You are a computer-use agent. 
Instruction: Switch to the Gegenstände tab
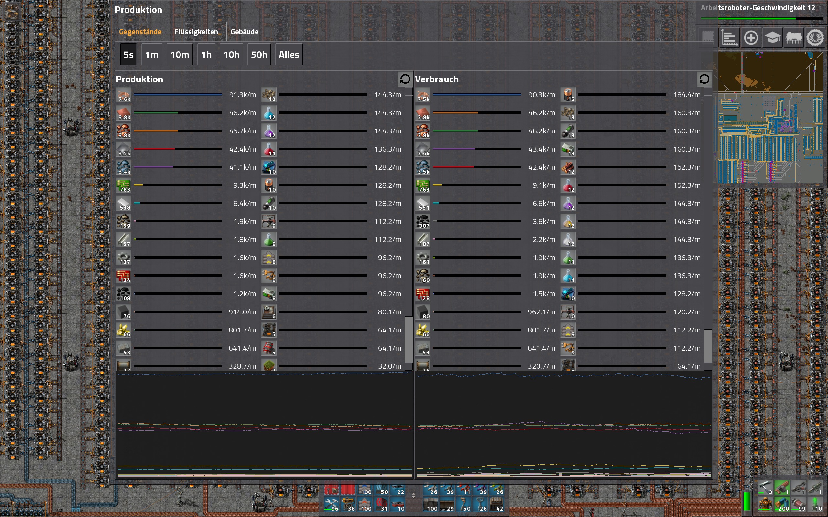(140, 32)
